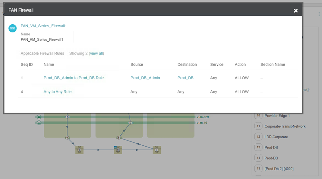
Task: Click the Destination column header
Action: pos(187,64)
